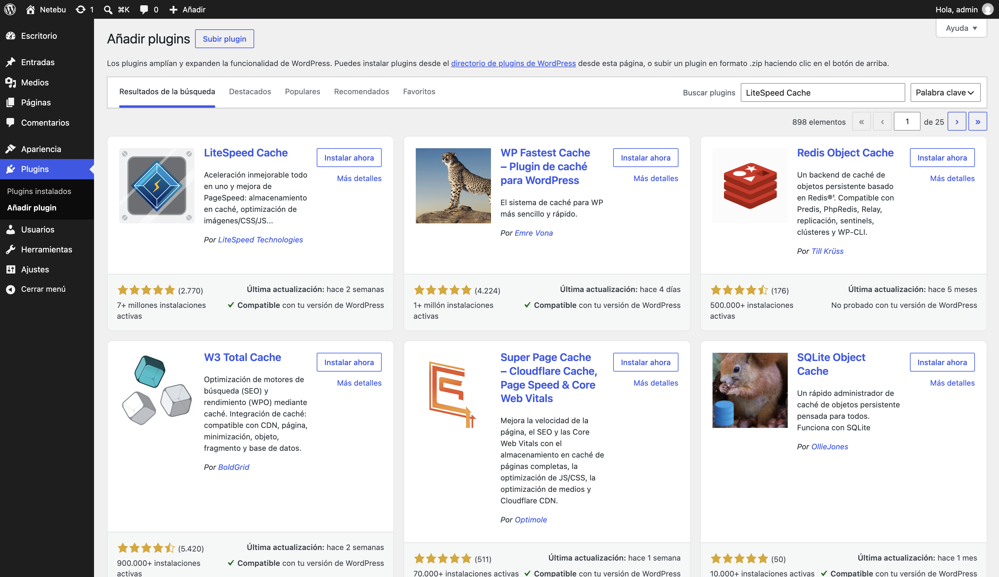Open Más detalles for WP Fastest Cache
The height and width of the screenshot is (577, 999).
coord(656,178)
